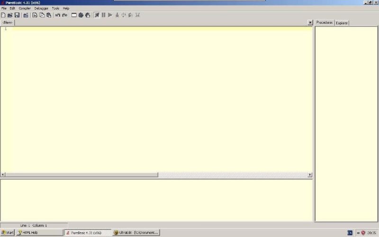Click the debugger Stop (pause bars) icon
The image size is (379, 237).
[x=103, y=15]
